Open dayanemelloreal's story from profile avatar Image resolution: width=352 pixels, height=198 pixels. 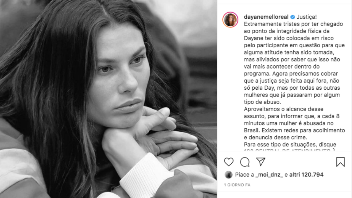point(230,20)
